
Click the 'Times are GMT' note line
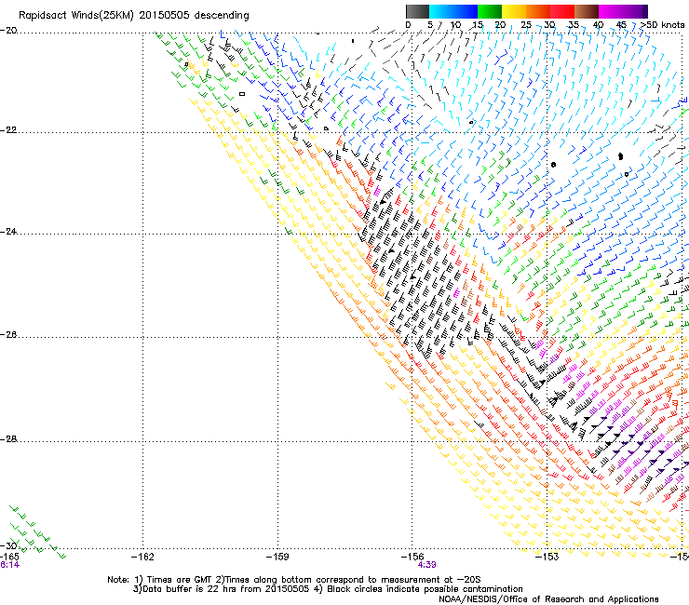(x=294, y=580)
